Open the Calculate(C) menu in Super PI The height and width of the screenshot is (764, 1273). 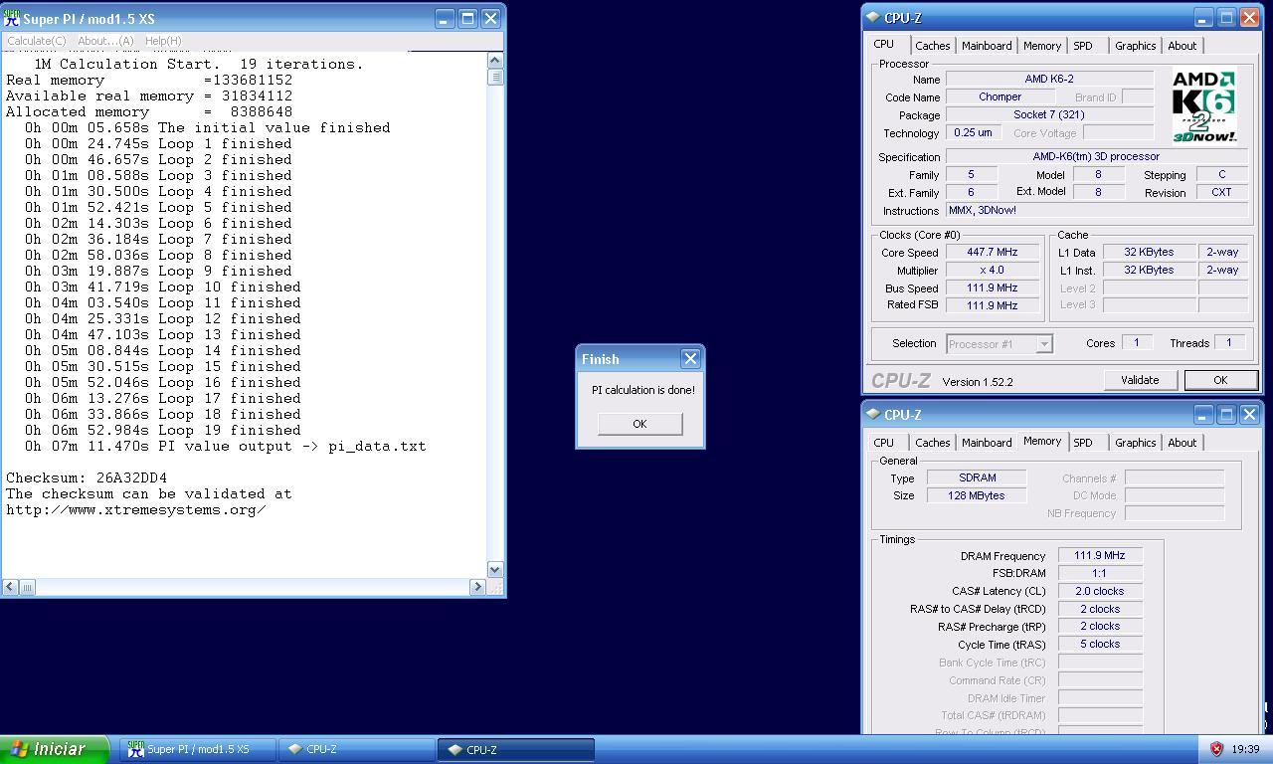(x=36, y=41)
